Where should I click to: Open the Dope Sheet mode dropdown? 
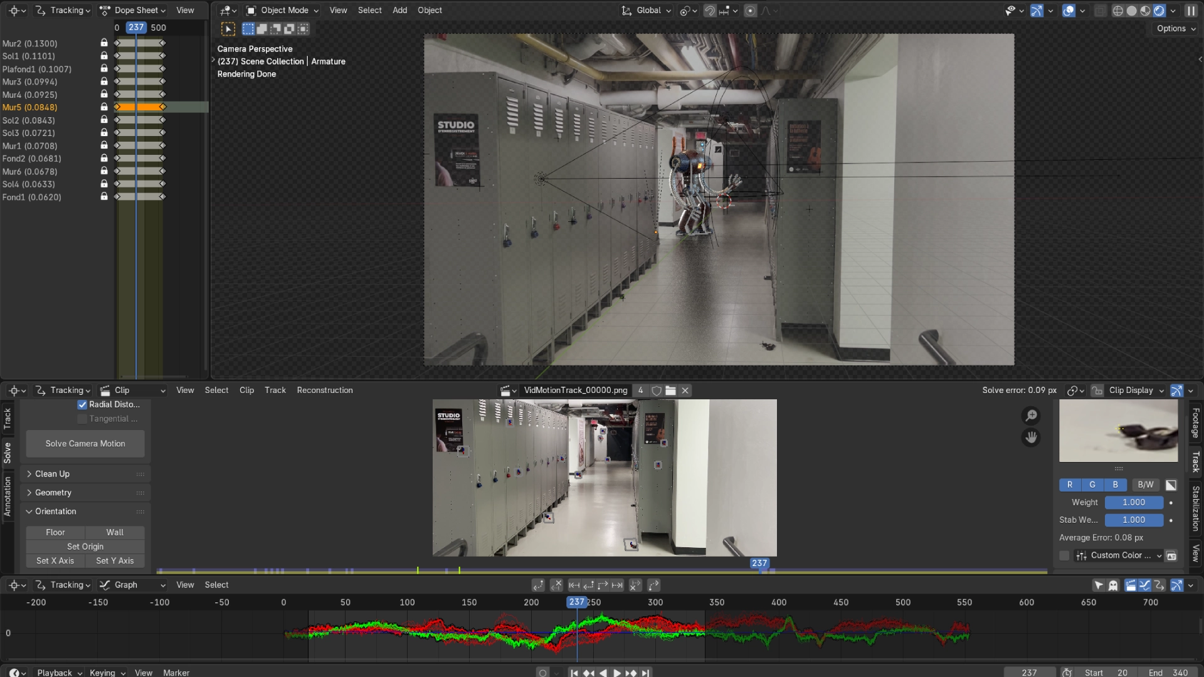(132, 10)
